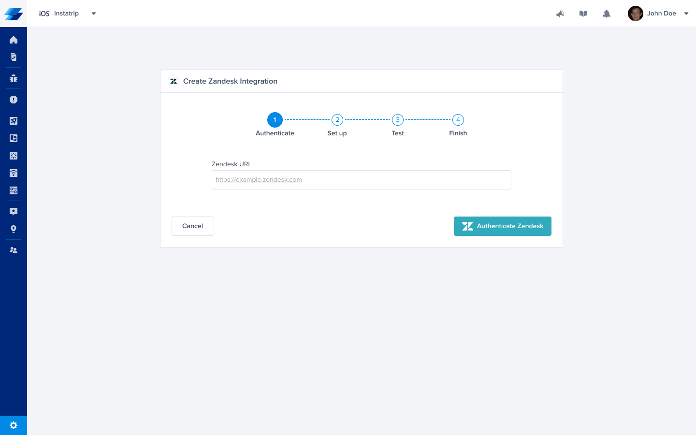Open notifications bell

tap(607, 14)
